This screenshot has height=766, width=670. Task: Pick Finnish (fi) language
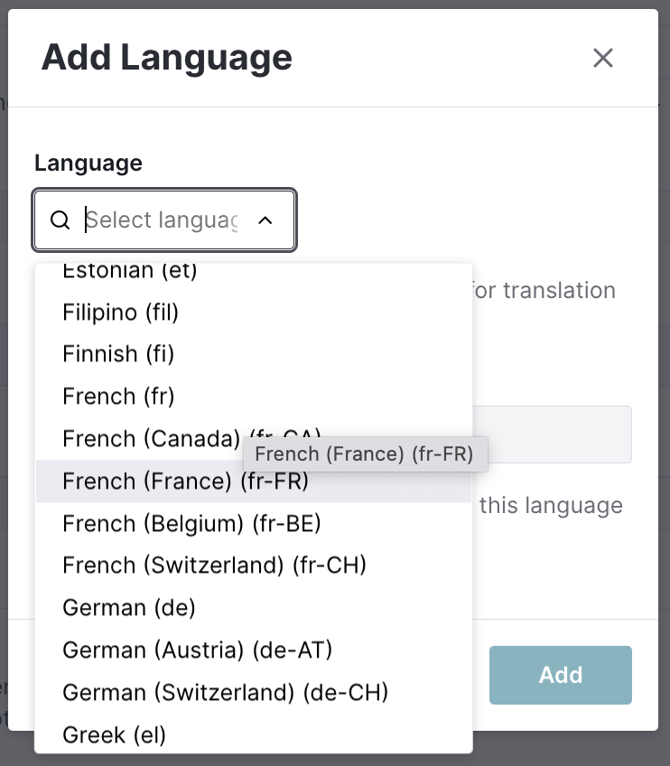(254, 354)
